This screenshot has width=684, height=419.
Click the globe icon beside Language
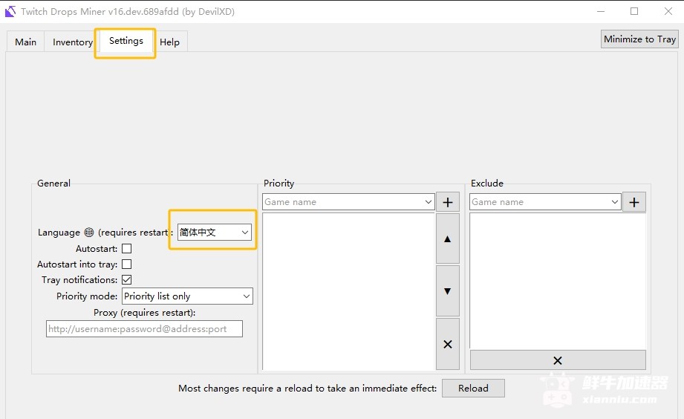[89, 233]
